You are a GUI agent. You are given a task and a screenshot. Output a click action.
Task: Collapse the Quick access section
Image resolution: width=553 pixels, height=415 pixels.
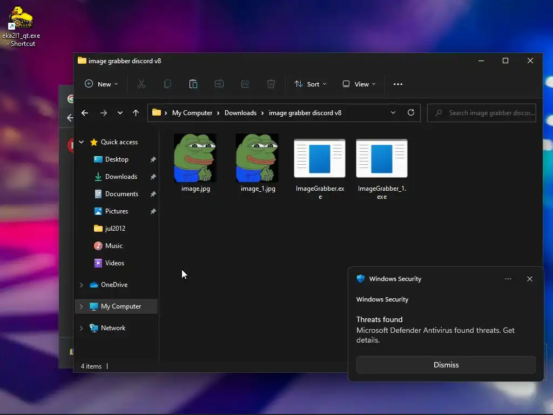coord(82,142)
